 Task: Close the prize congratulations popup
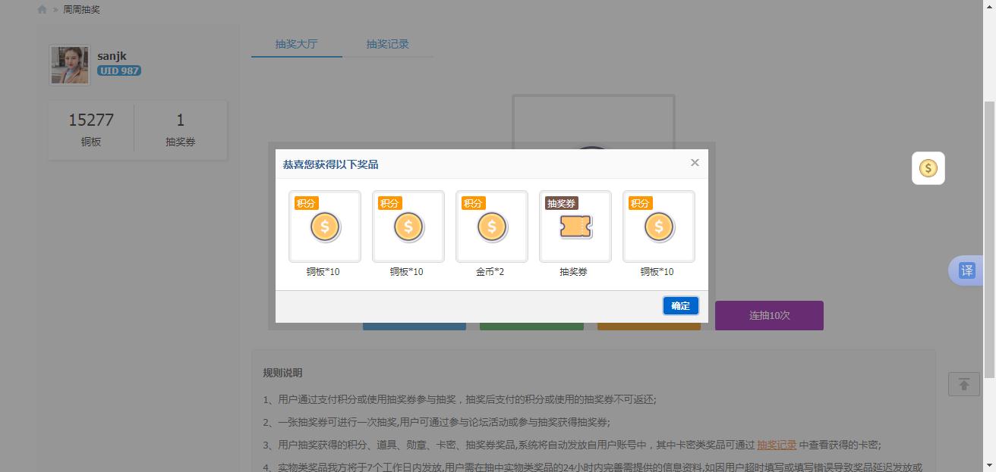pos(694,162)
